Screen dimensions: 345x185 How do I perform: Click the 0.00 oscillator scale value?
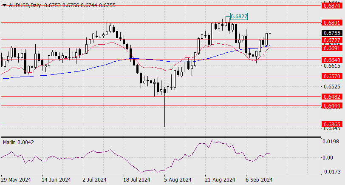(328, 157)
